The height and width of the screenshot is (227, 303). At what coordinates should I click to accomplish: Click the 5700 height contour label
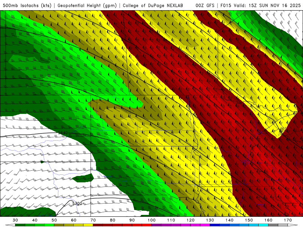[77, 204]
